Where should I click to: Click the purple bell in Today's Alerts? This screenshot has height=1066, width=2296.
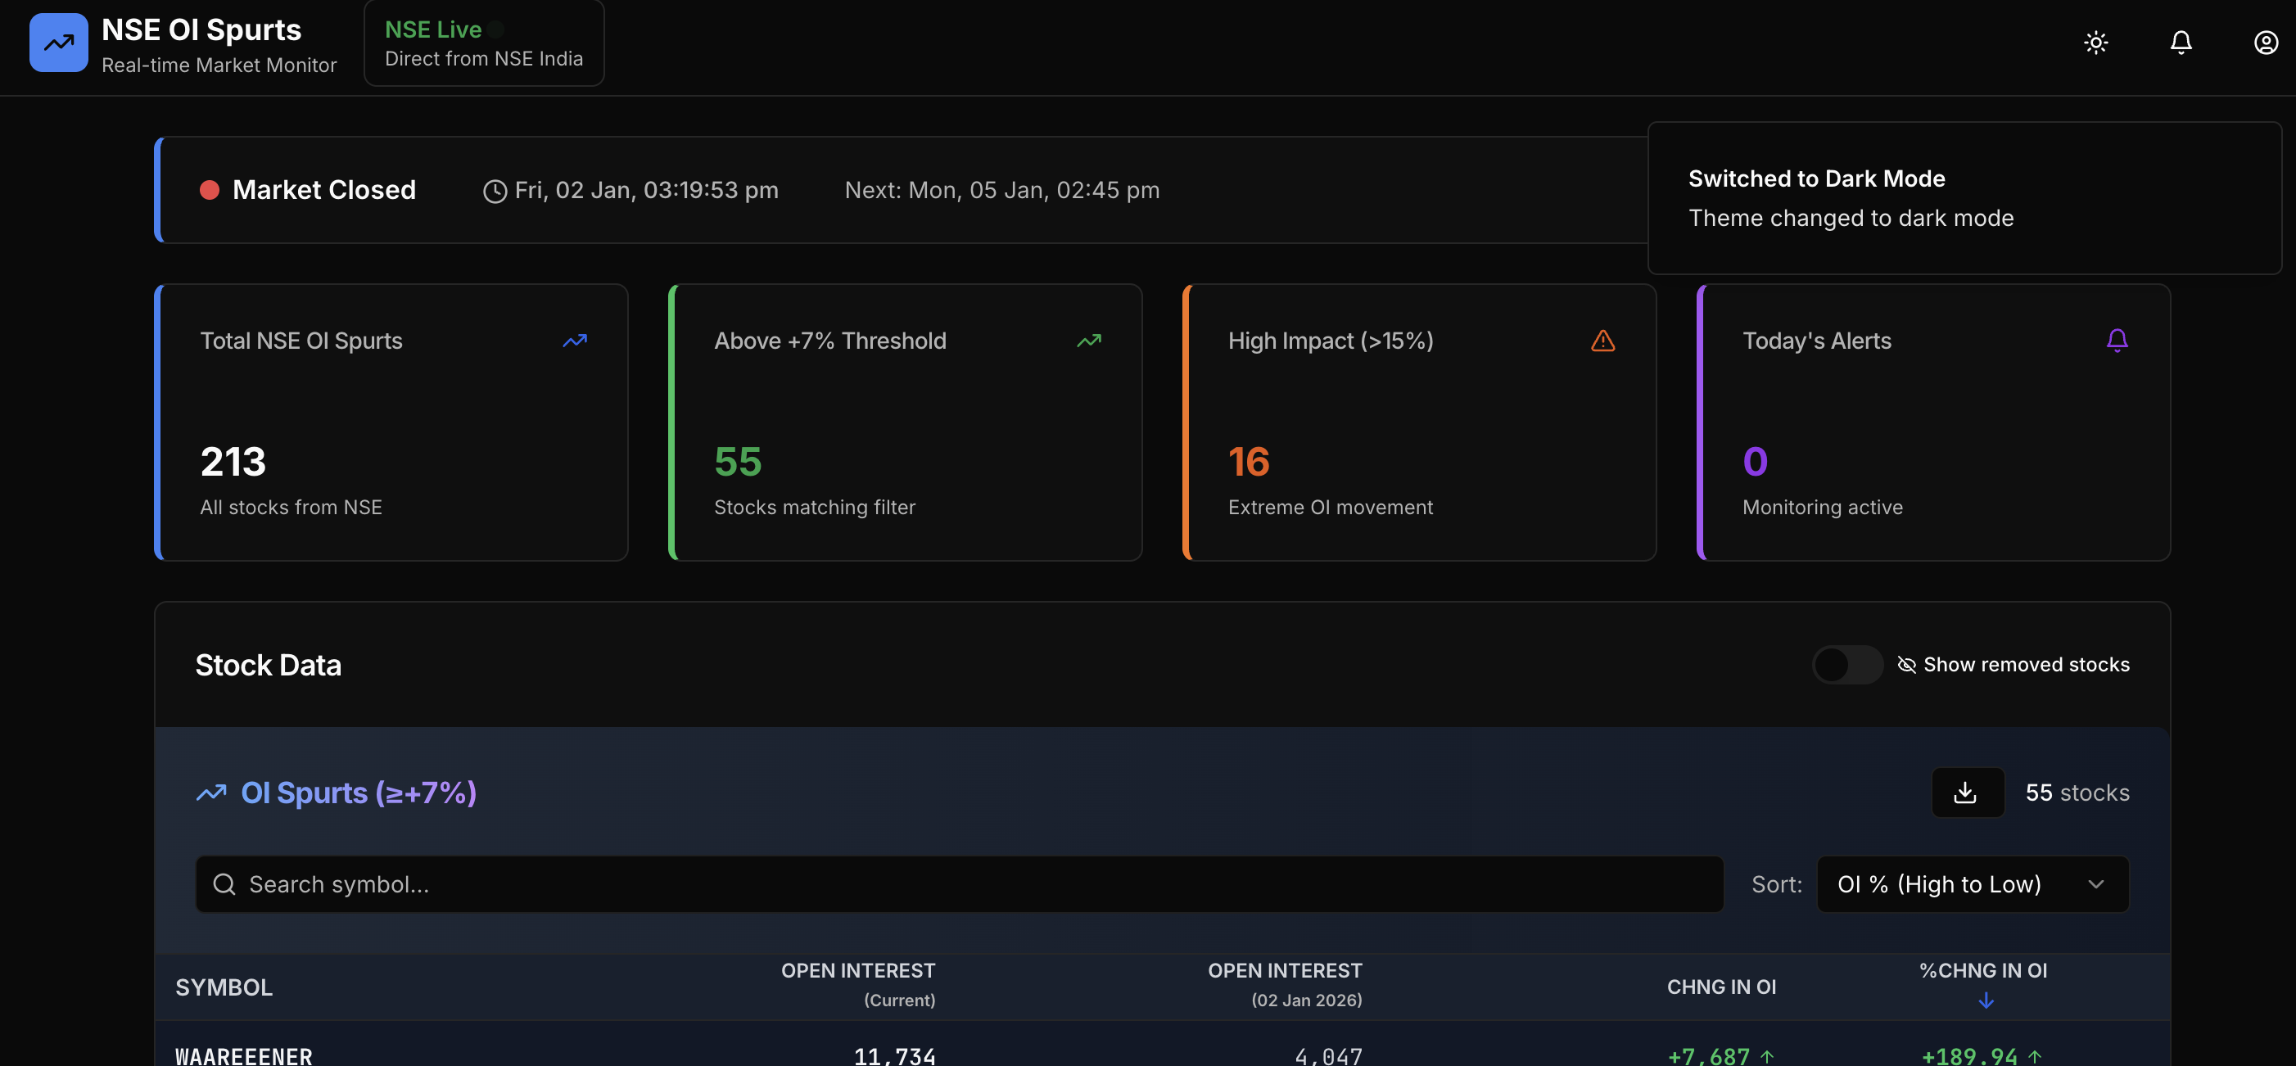pyautogui.click(x=2117, y=341)
